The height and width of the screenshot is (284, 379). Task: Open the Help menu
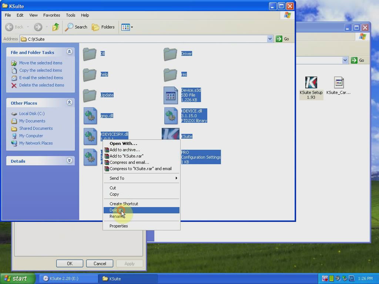coord(85,15)
